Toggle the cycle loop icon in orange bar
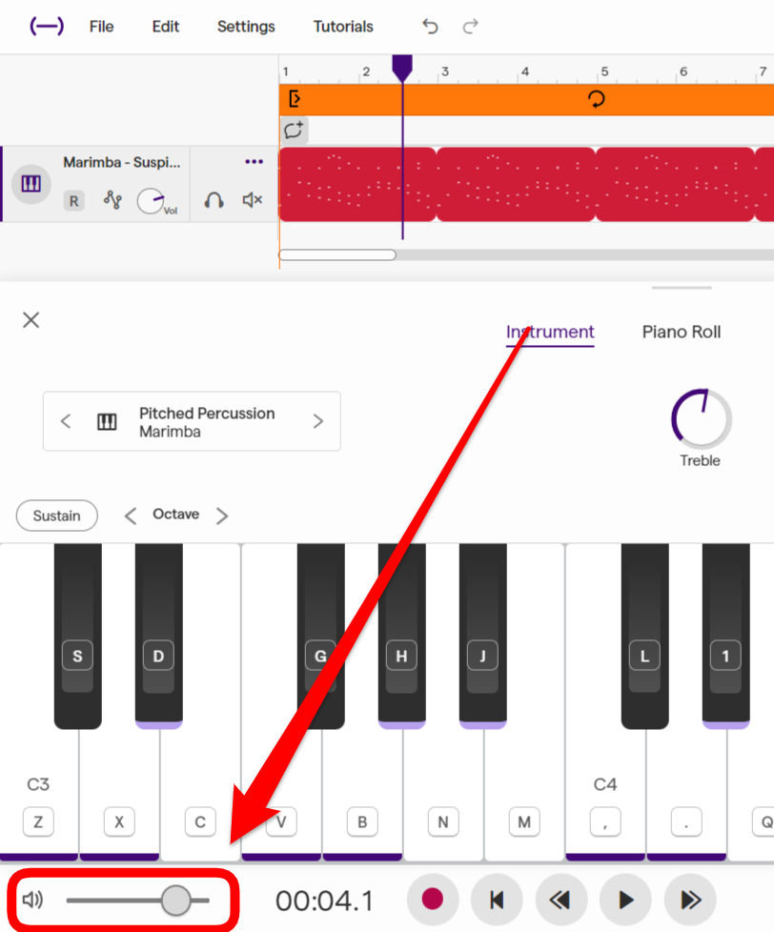 click(x=597, y=99)
